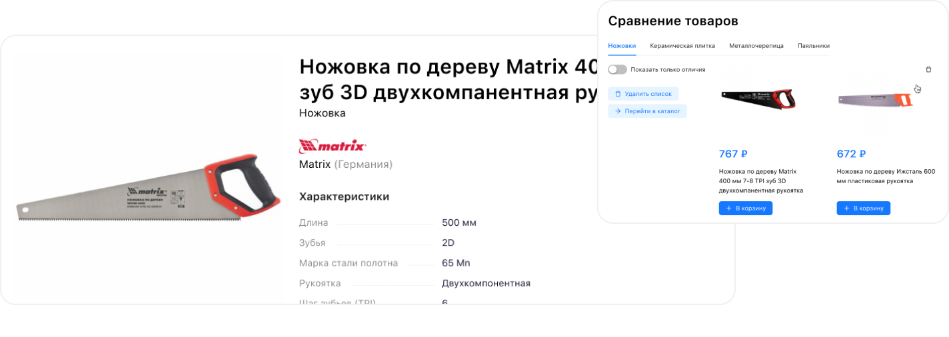The width and height of the screenshot is (949, 337).
Task: Open the Ижсталь saw thumbnail with orange handle
Action: click(874, 100)
